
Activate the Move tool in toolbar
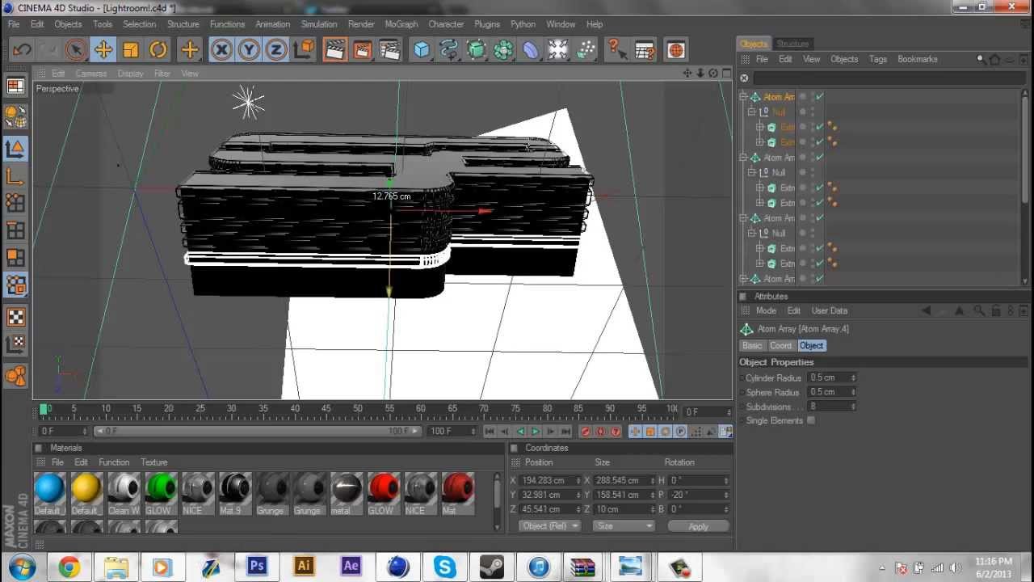click(x=103, y=50)
